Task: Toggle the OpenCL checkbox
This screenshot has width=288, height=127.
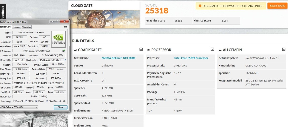Action: [14, 101]
